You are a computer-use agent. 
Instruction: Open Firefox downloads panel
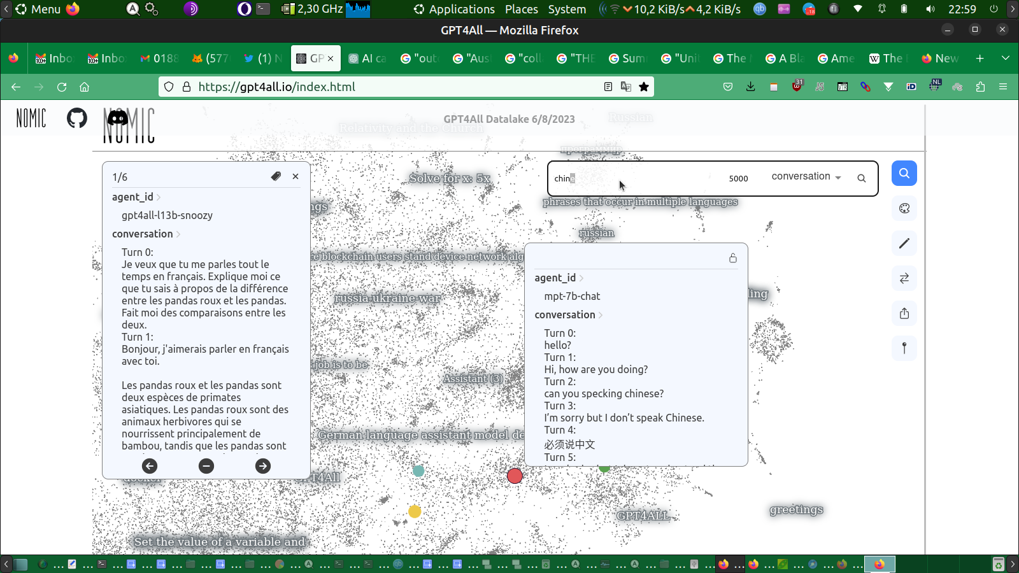tap(751, 87)
